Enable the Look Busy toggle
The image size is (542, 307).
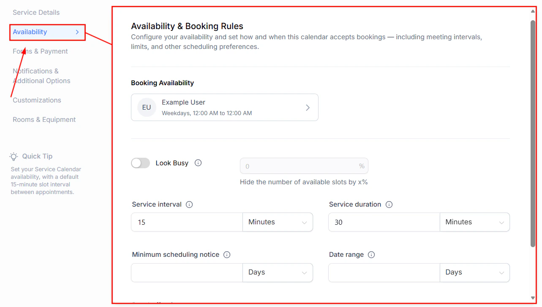click(x=140, y=163)
